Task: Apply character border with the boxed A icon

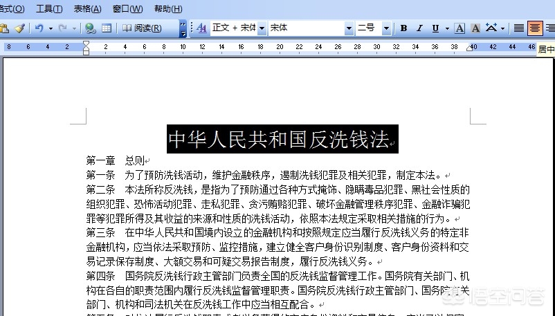Action: [460, 28]
